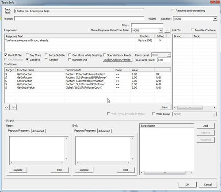Screen dimensions: 221x192
Task: Toggle the Goodbye checkbox
Action: point(27,60)
